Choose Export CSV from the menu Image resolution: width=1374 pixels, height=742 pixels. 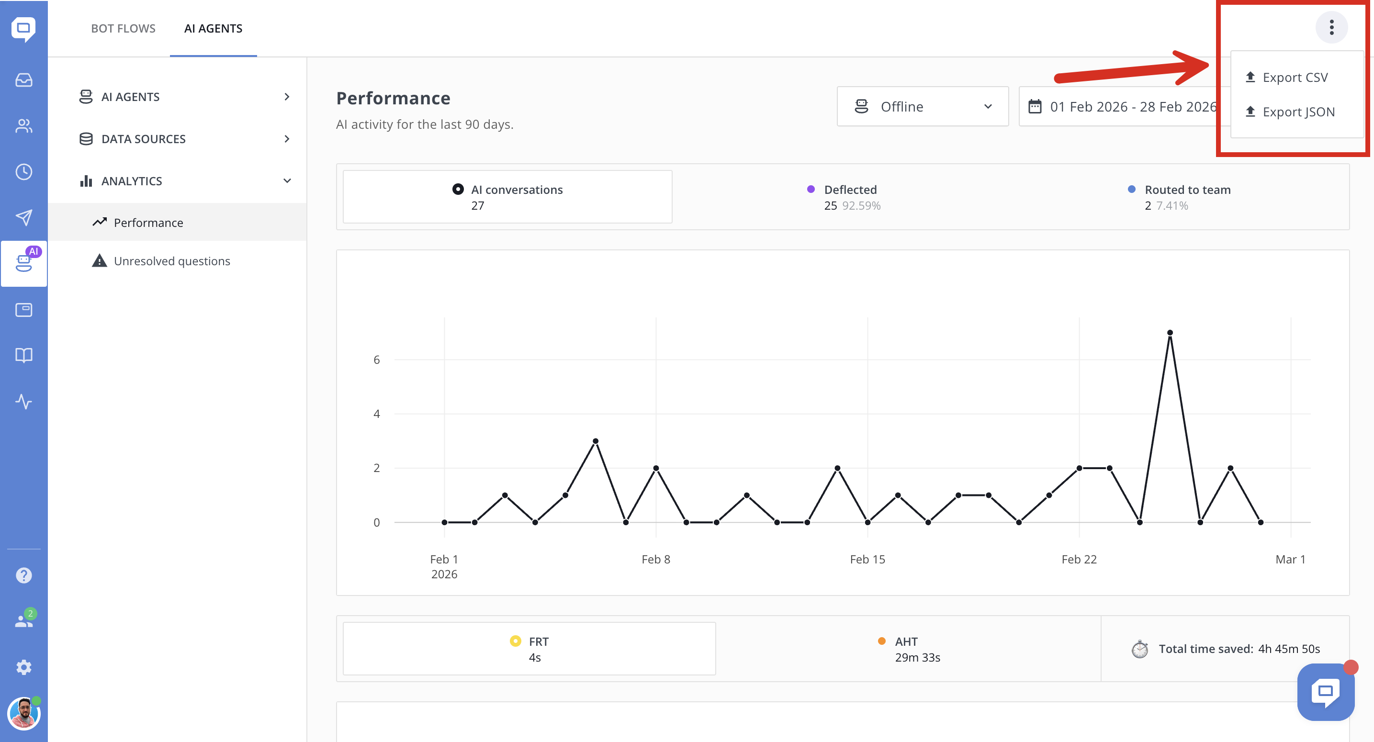pyautogui.click(x=1295, y=78)
